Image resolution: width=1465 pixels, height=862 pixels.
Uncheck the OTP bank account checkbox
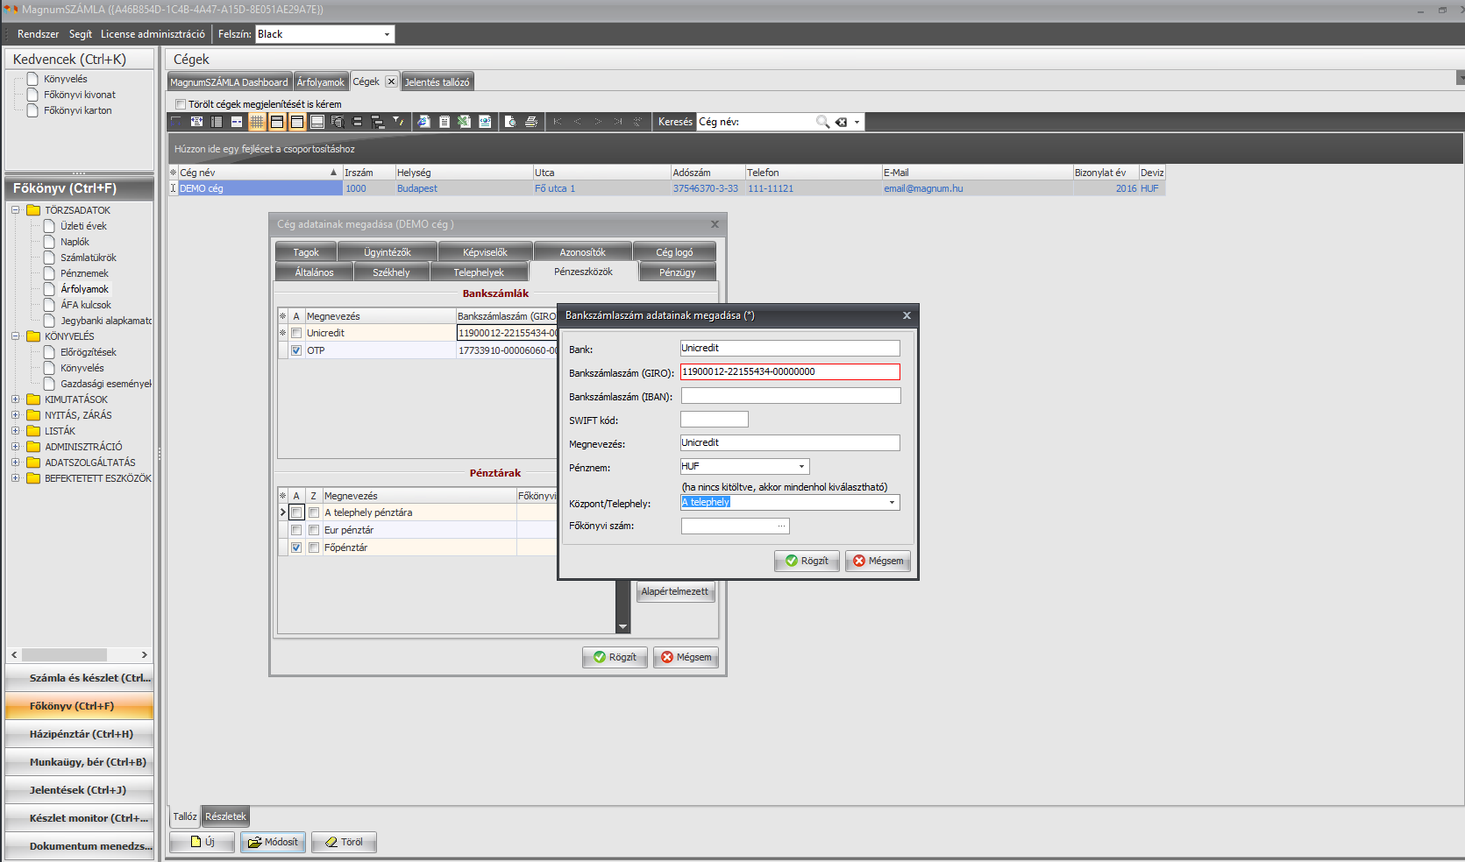click(296, 350)
